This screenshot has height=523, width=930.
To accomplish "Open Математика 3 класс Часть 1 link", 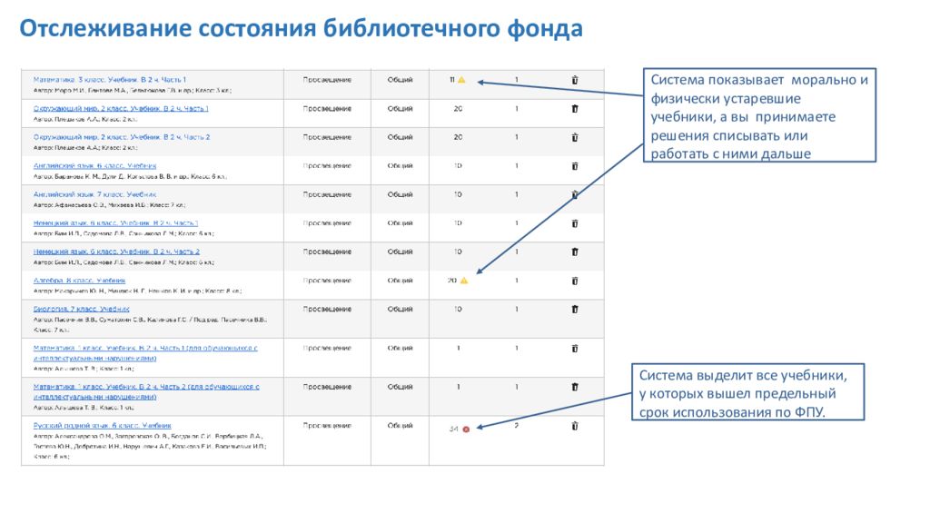I will point(110,80).
